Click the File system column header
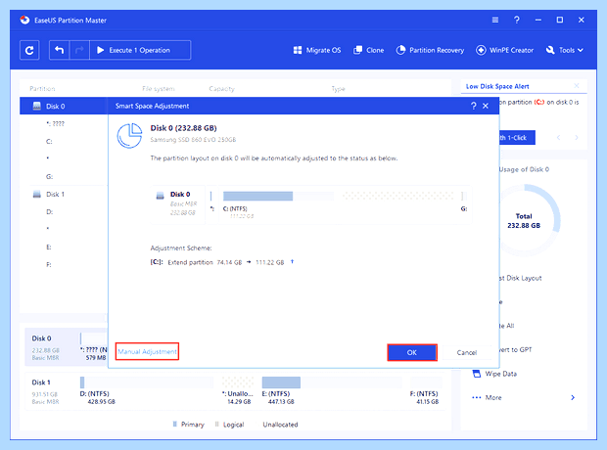 [159, 89]
